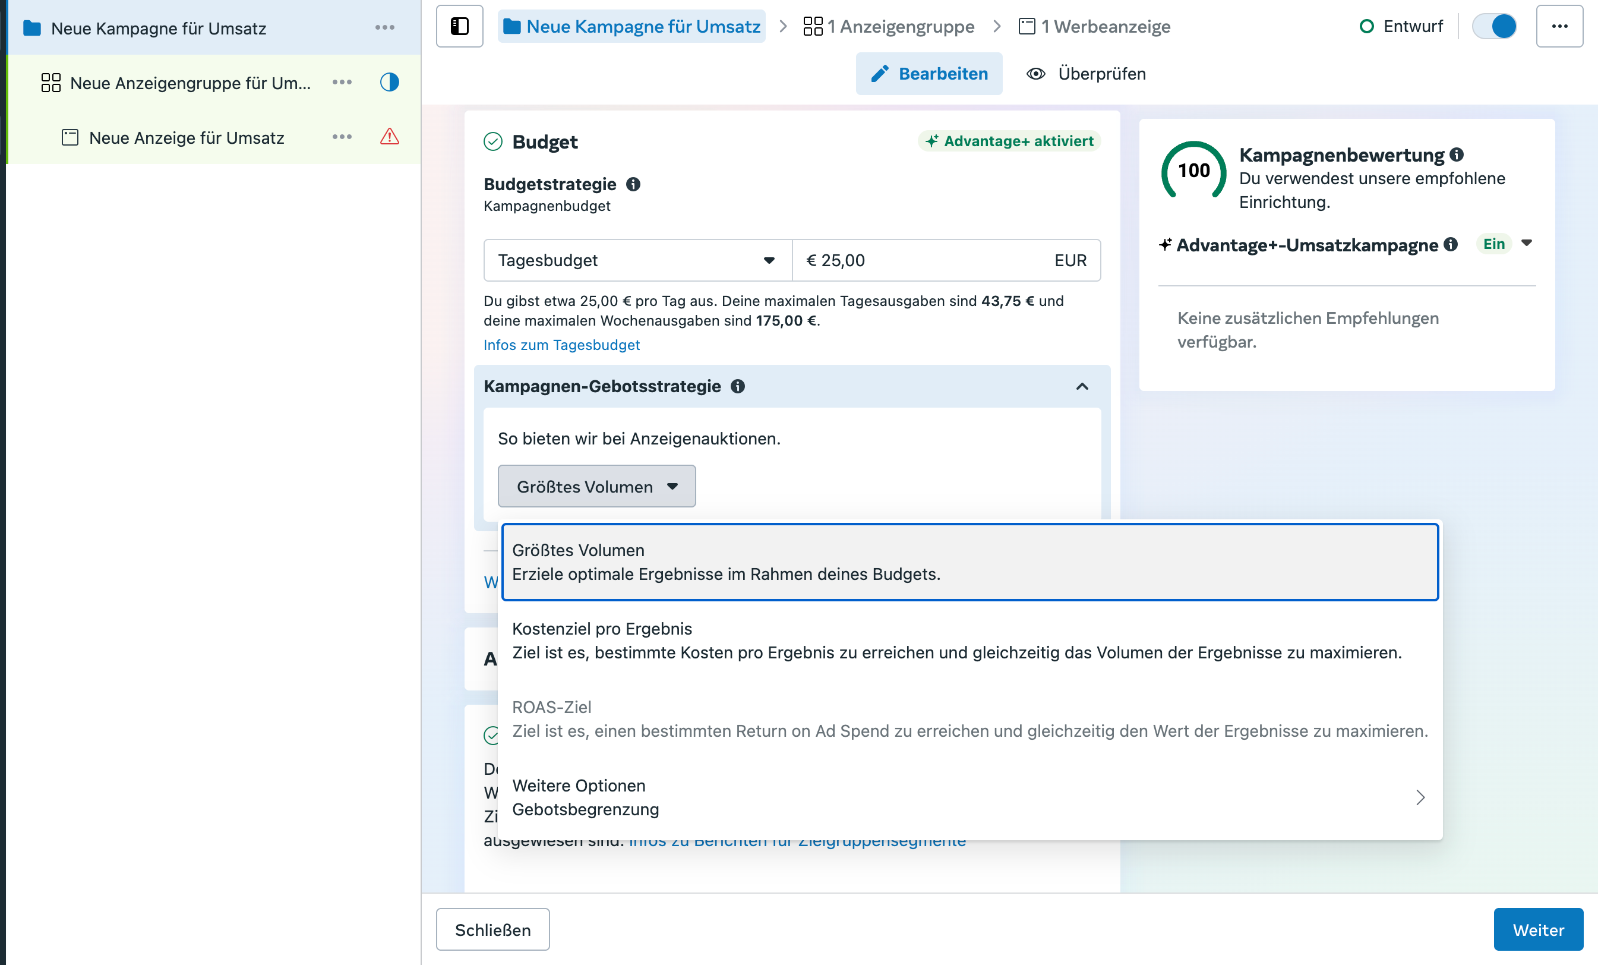
Task: Click the red warning triangle icon
Action: (x=389, y=137)
